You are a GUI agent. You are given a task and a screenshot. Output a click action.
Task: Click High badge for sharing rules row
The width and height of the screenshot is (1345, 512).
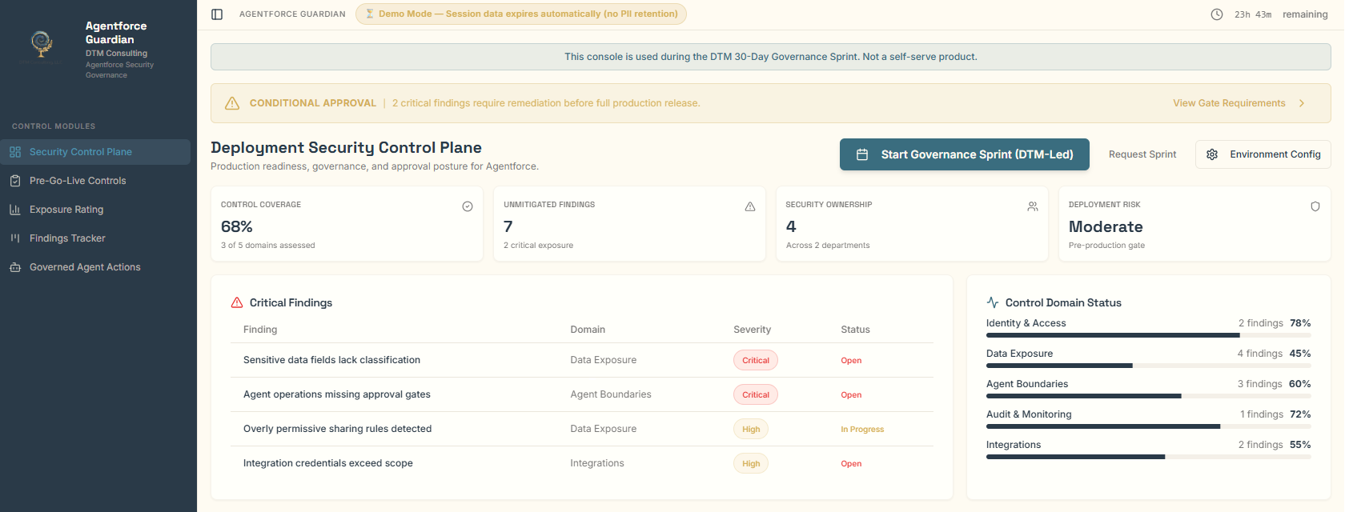click(x=751, y=429)
